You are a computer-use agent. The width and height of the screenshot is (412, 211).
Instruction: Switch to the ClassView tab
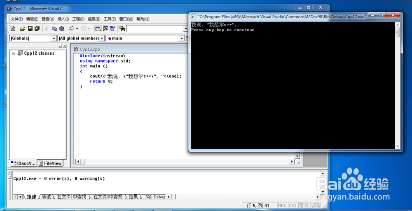(x=23, y=163)
